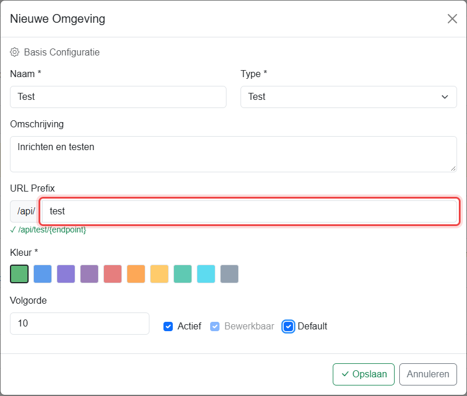
Task: Pick the yellow color swatch
Action: pyautogui.click(x=159, y=273)
